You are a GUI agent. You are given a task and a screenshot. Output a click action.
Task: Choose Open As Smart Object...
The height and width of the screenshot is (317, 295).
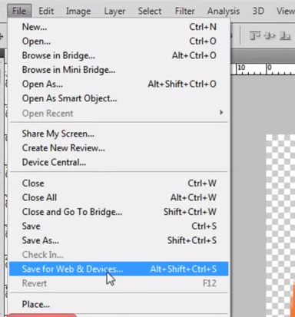coord(119,98)
